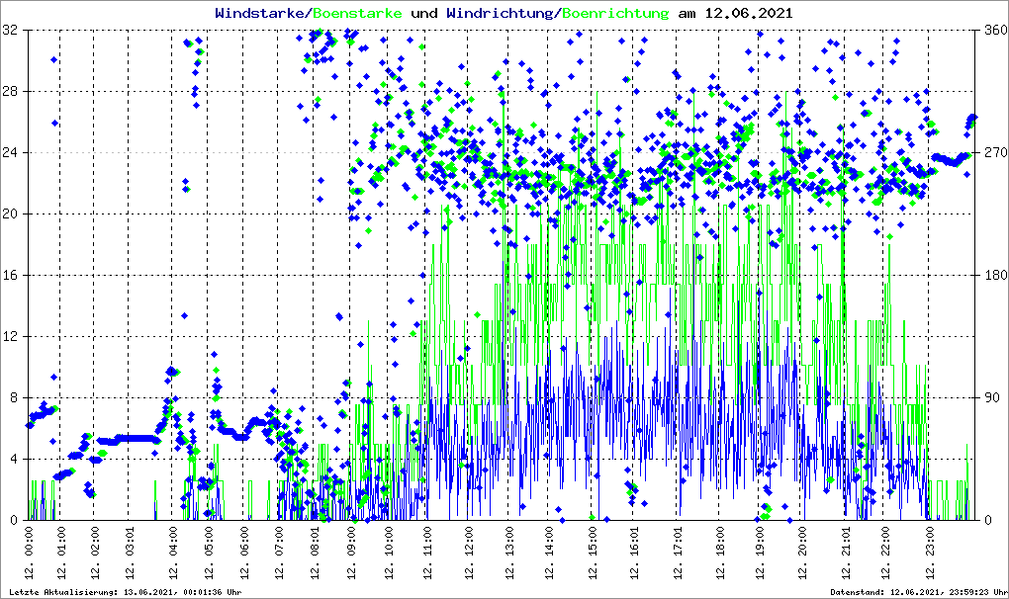Viewport: 1009px width, 599px height.
Task: Click the 32 value on left axis
Action: click(x=11, y=31)
